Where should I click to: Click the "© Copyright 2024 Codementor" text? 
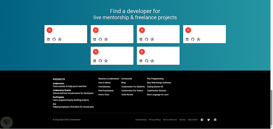point(67,120)
